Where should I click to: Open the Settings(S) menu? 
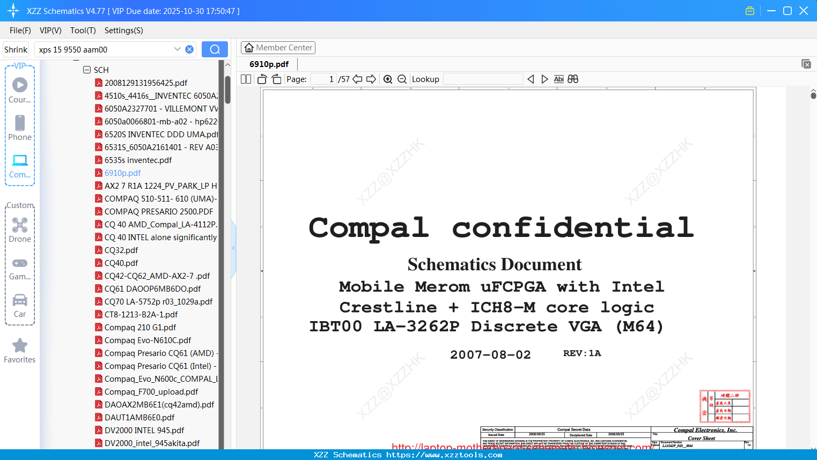(x=124, y=31)
